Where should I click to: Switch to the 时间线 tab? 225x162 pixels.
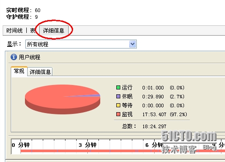pyautogui.click(x=14, y=31)
